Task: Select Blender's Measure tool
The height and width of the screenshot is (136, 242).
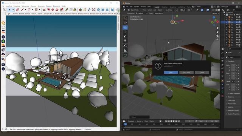Action: (x=125, y=50)
